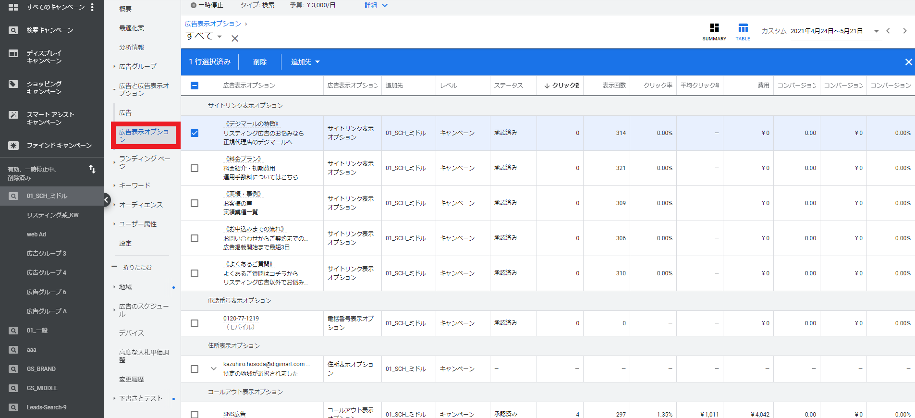Check the 実績・事例 sitelink row
Viewport: 915px width, 418px height.
pyautogui.click(x=195, y=203)
